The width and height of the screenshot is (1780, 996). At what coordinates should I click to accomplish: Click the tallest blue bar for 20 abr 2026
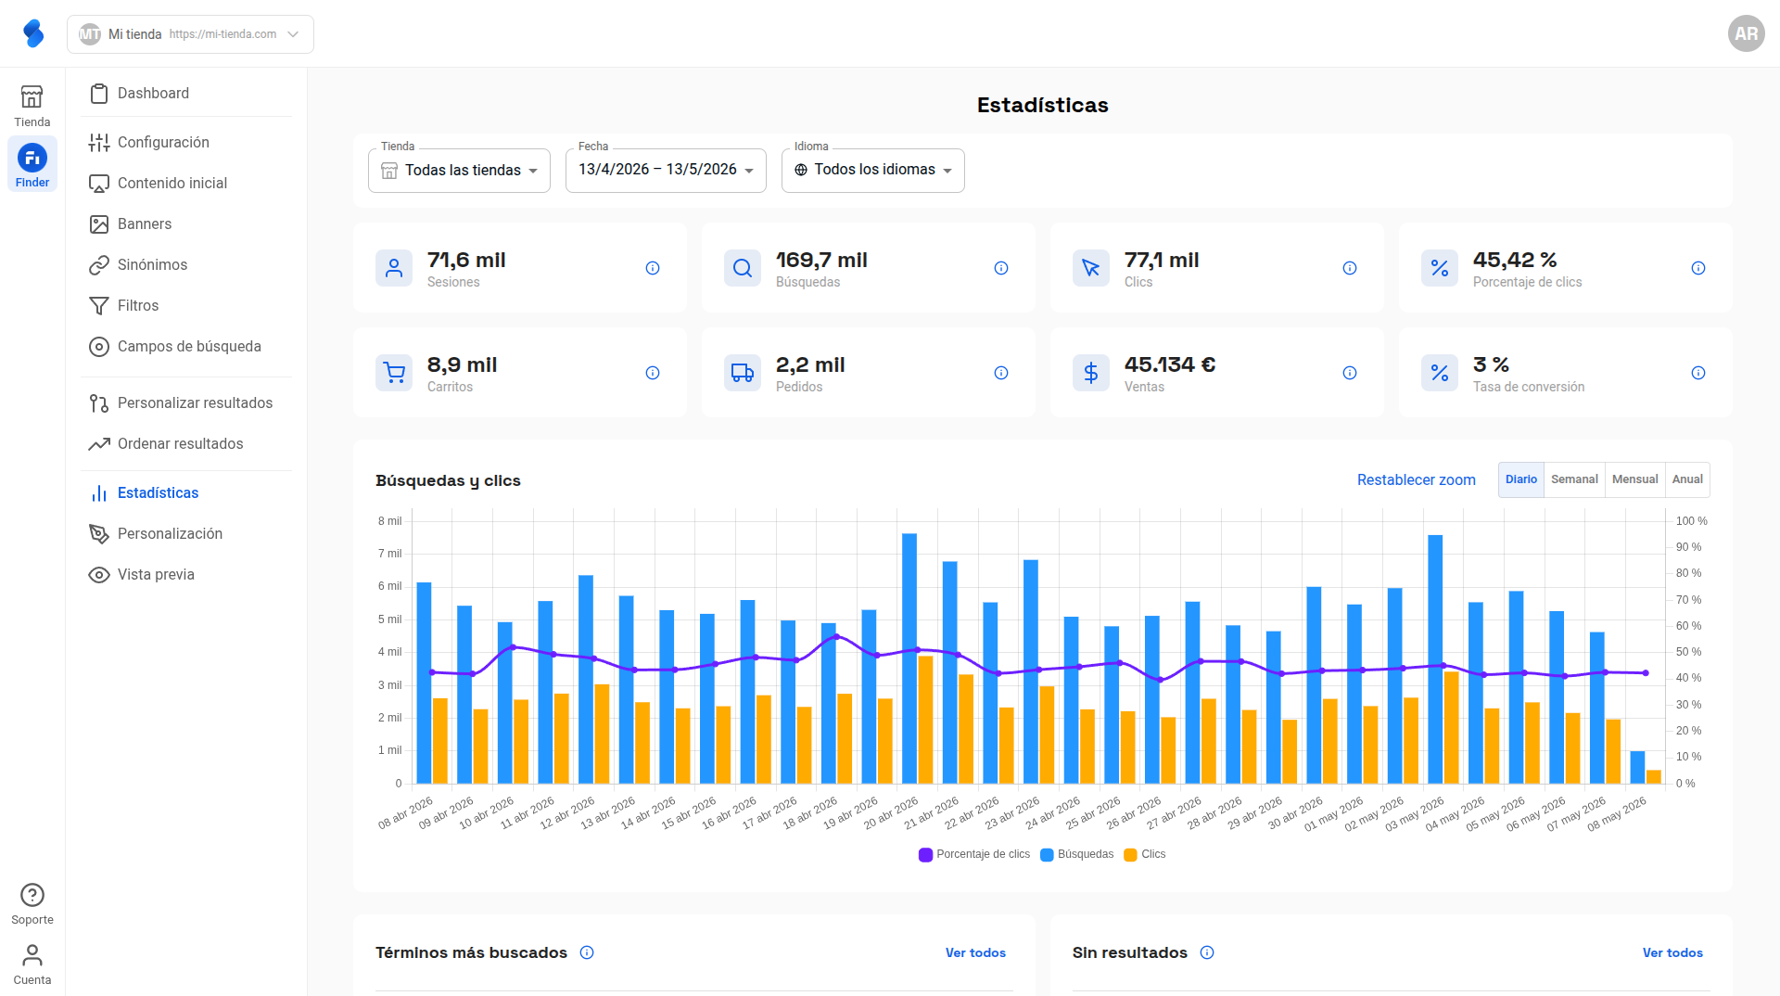(909, 658)
